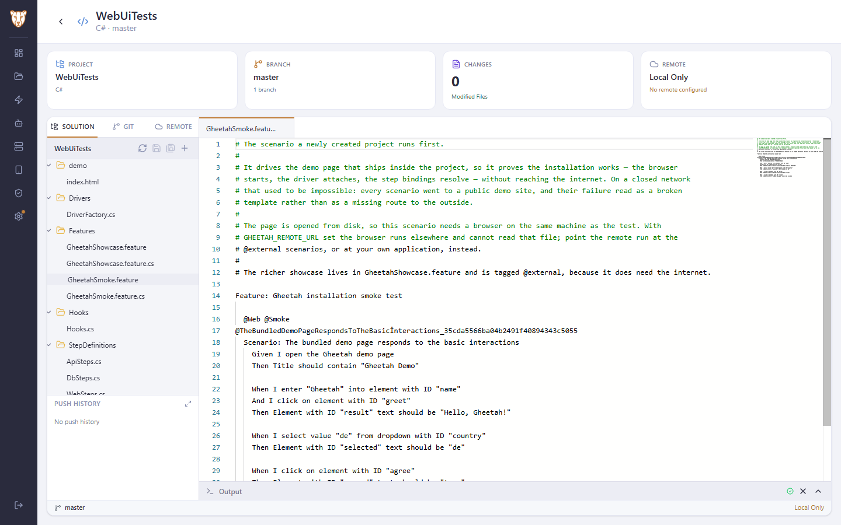Screen dimensions: 841x525
Task: Switch to the Git tab
Action: tap(123, 127)
